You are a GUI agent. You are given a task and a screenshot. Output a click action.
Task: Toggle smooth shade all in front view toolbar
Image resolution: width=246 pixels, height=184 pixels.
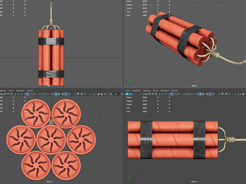(56, 94)
